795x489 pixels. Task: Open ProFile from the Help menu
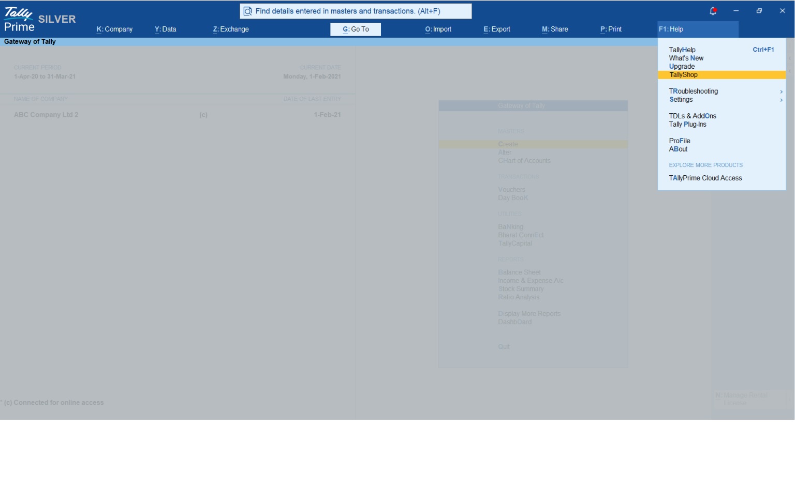coord(680,141)
